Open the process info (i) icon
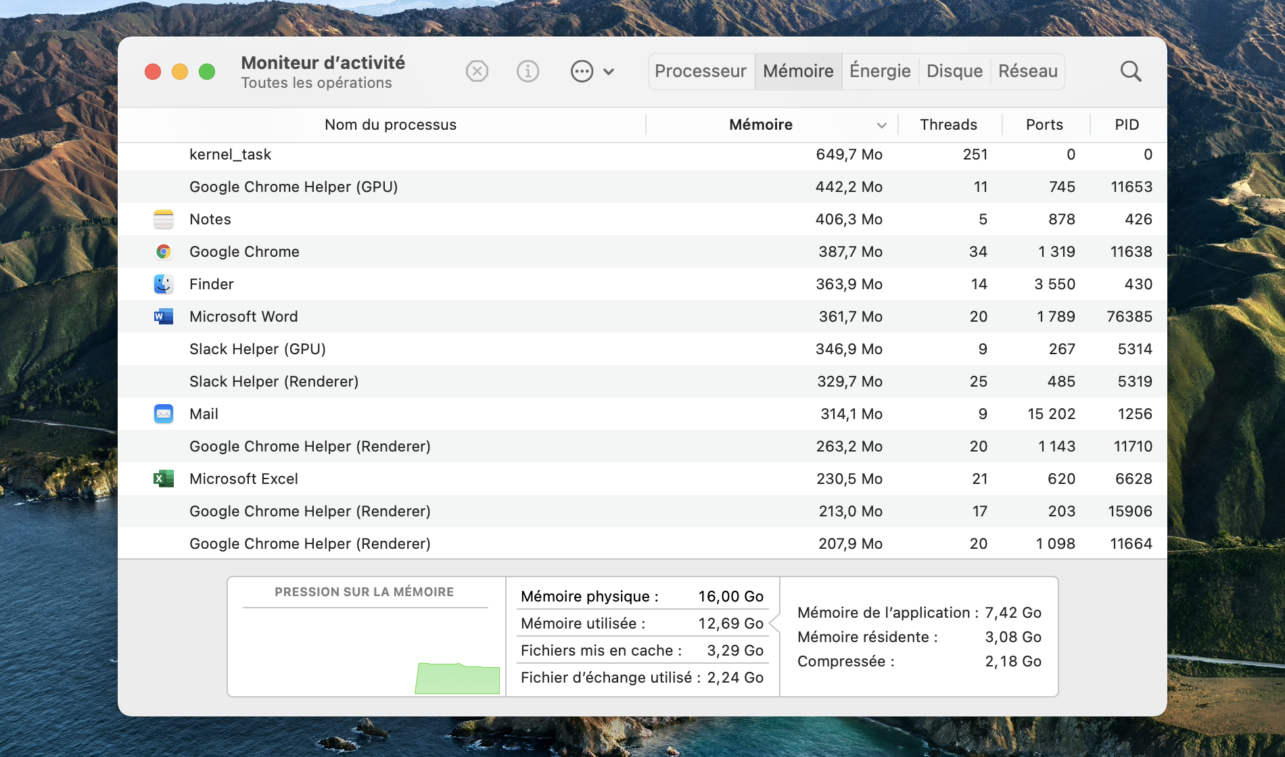The width and height of the screenshot is (1285, 757). [528, 71]
